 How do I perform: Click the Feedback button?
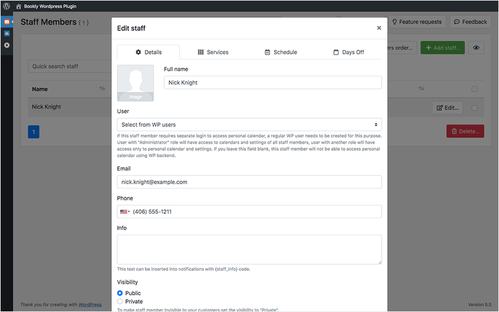coord(470,22)
